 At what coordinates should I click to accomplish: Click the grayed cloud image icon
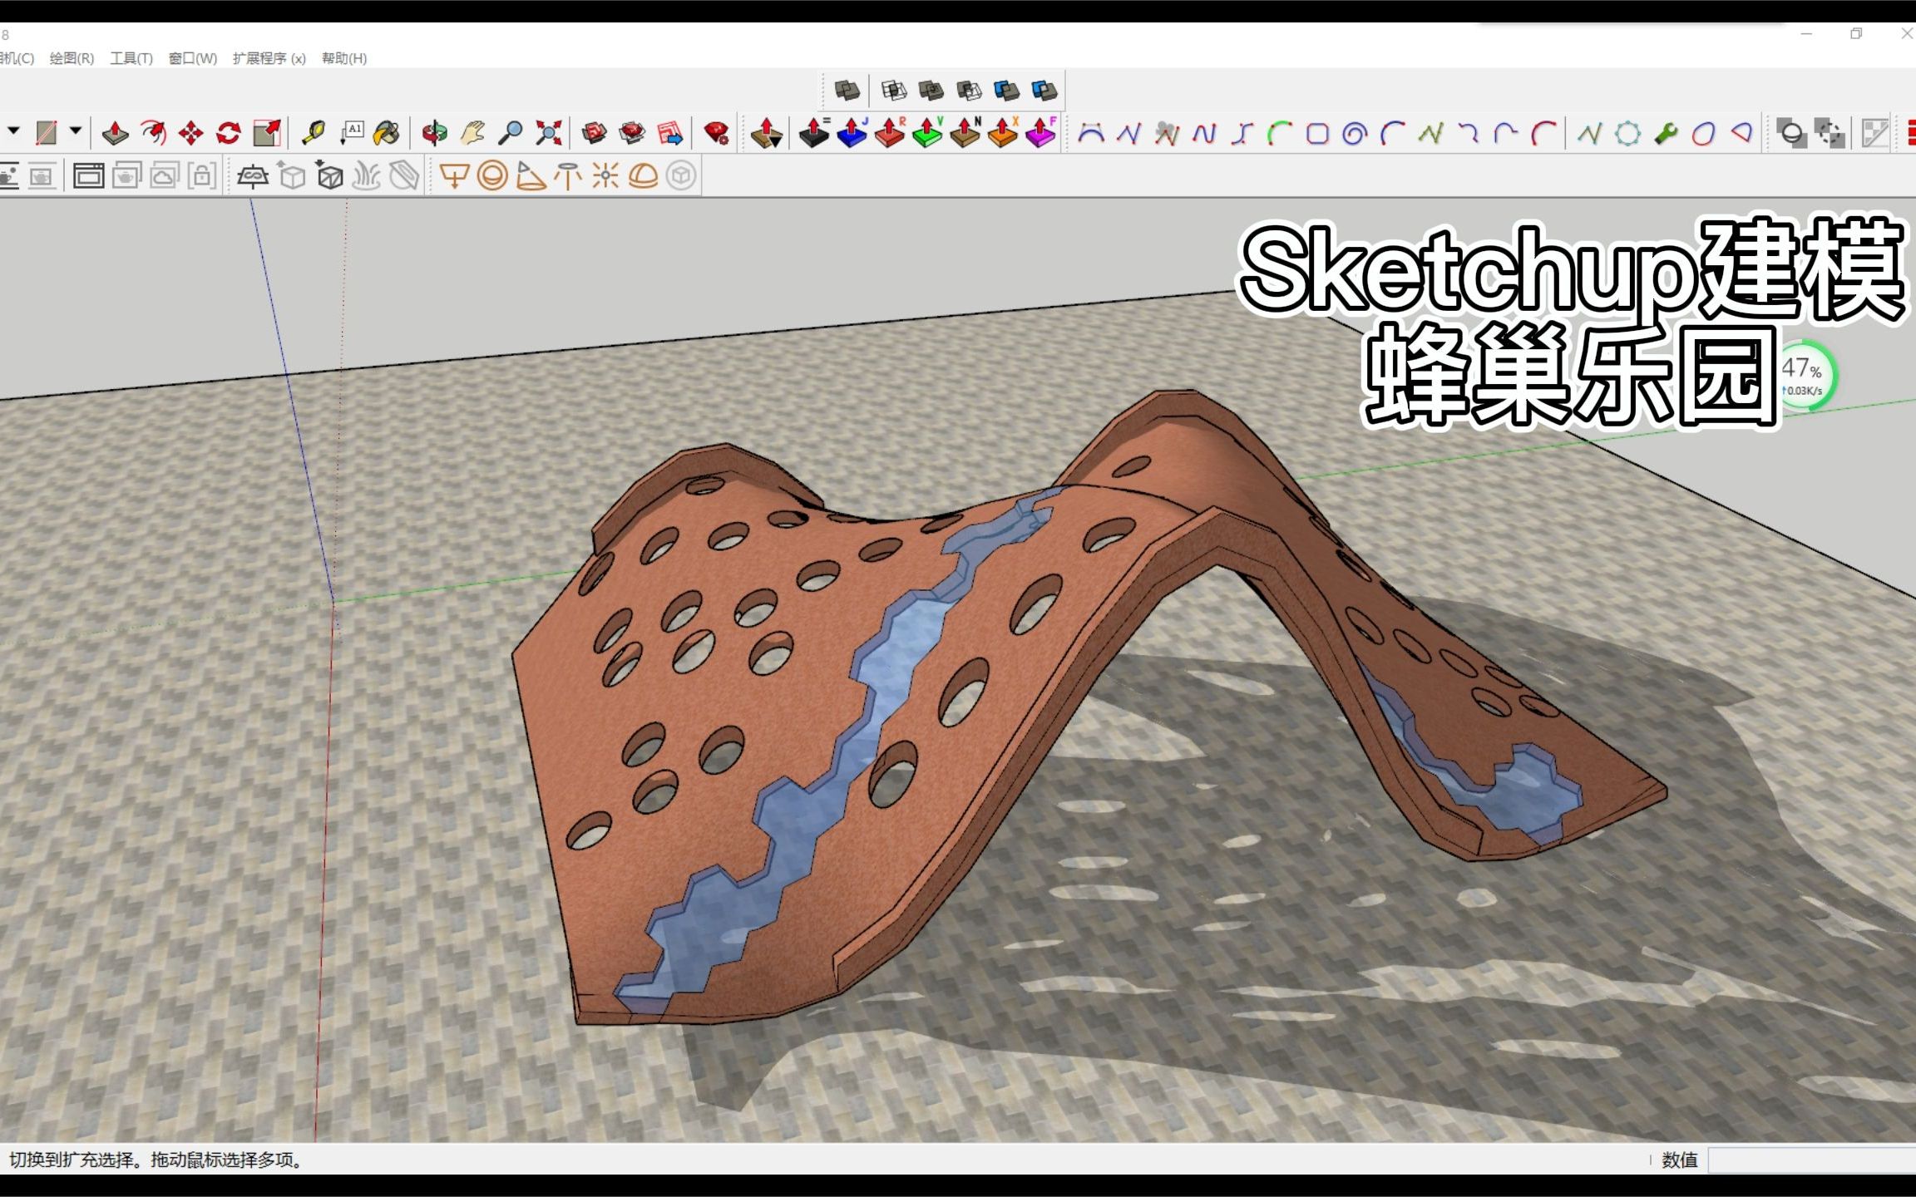click(165, 176)
